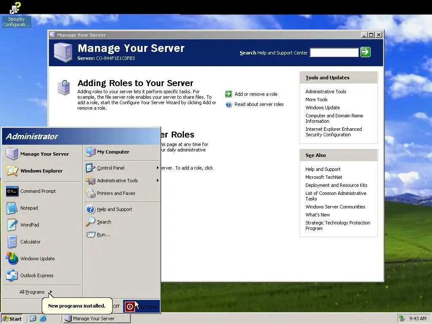The image size is (432, 324).
Task: Expand the All Programs arrow
Action: point(51,292)
